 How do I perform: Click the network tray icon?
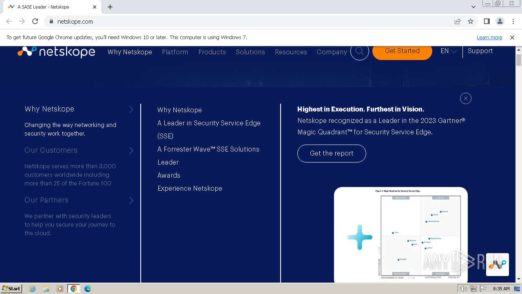pyautogui.click(x=473, y=289)
